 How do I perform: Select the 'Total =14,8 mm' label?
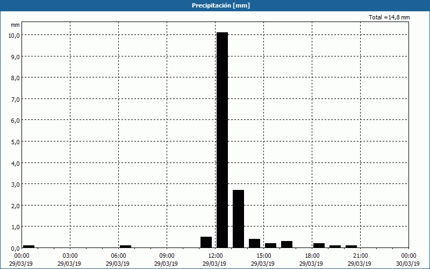(x=389, y=17)
